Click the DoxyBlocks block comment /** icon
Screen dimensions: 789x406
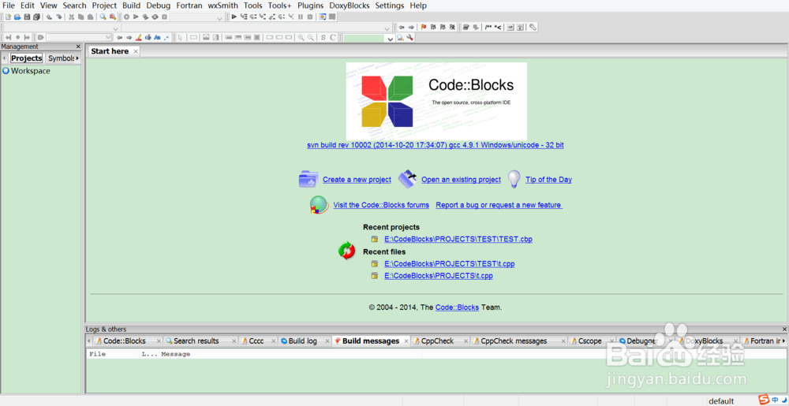pyautogui.click(x=488, y=27)
